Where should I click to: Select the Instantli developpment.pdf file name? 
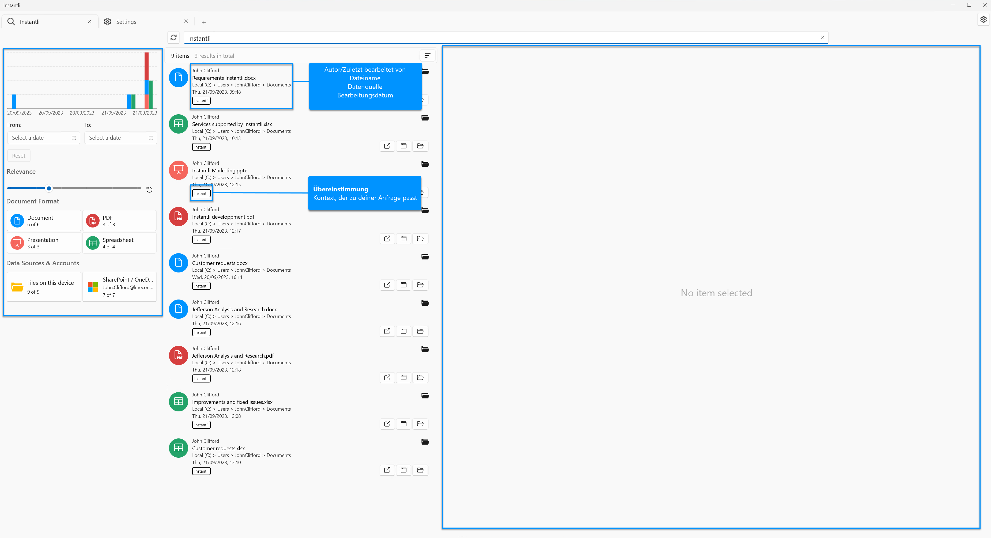point(223,217)
